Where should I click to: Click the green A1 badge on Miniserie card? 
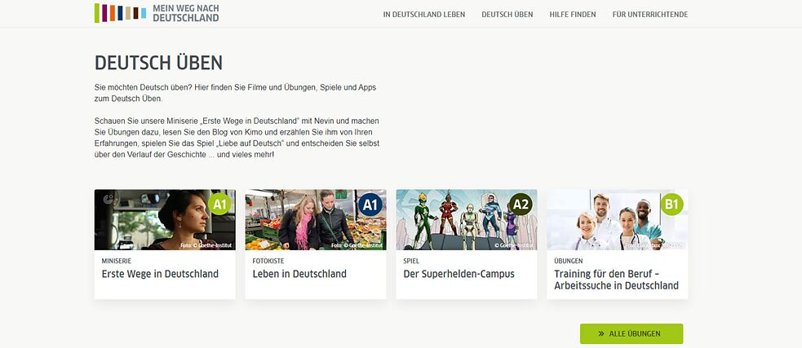coord(219,204)
